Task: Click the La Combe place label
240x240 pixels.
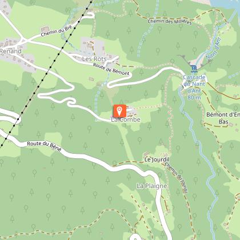Action: 126,119
